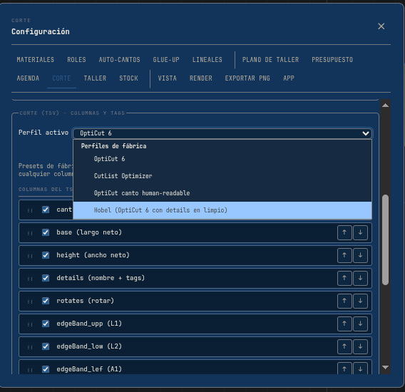
Task: Toggle the rotates (rotar) checkbox
Action: [x=46, y=301]
